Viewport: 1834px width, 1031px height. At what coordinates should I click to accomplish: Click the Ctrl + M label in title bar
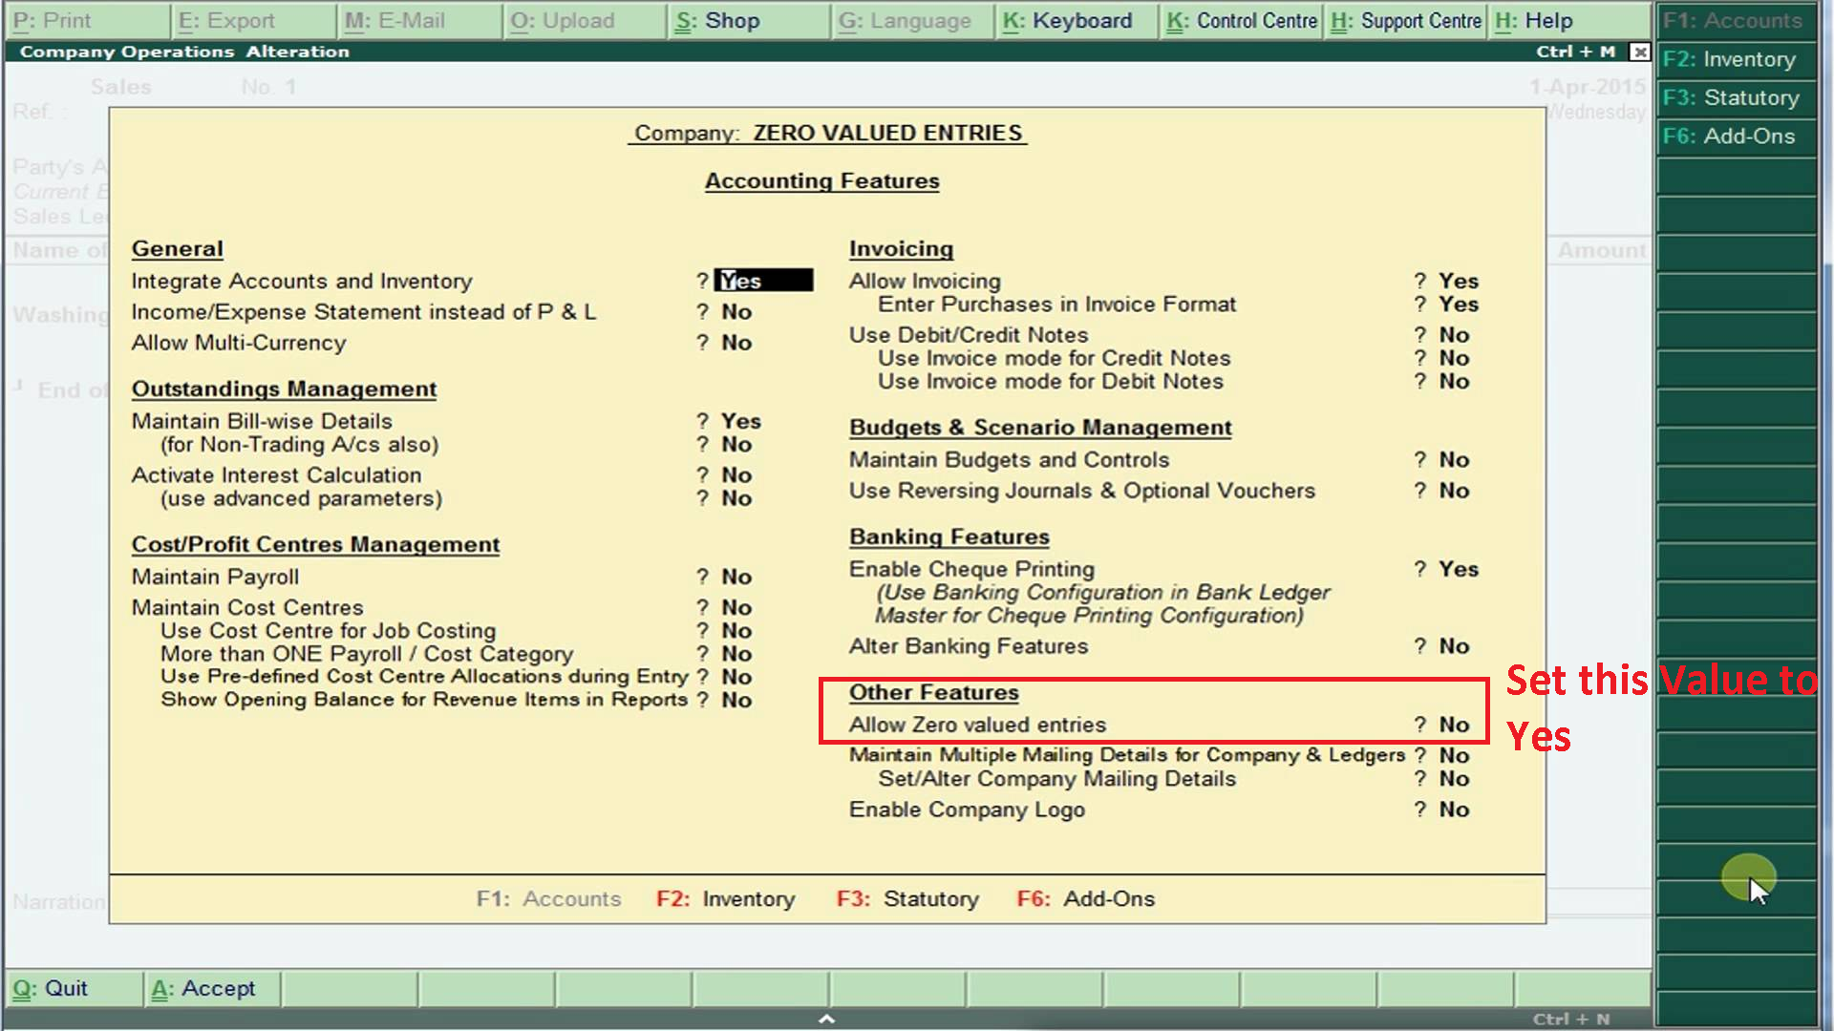[x=1575, y=52]
